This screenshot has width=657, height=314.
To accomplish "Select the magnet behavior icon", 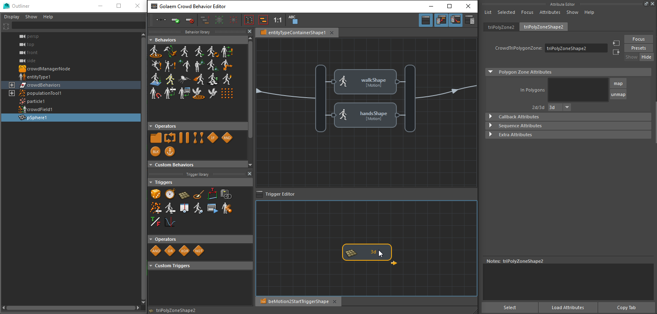I will click(155, 93).
